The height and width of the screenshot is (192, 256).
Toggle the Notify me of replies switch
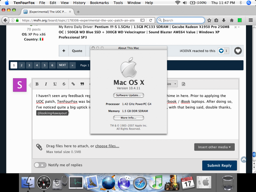[x=40, y=165]
